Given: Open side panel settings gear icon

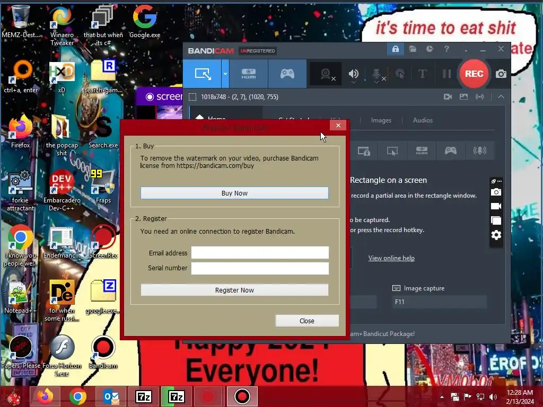Looking at the screenshot, I should coord(496,235).
